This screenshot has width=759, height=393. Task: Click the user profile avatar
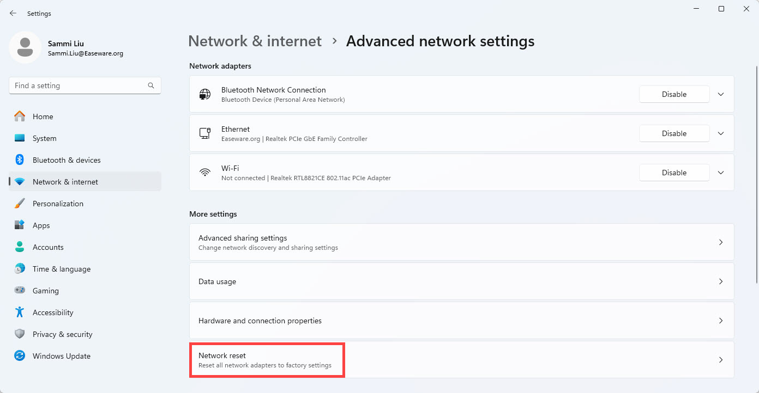25,47
